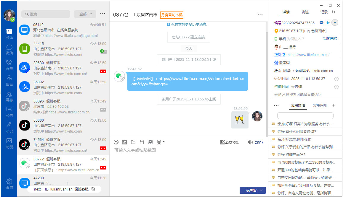343x197 pixels.
Task: Open the 屏蔽 block list icon
Action: 9,96
